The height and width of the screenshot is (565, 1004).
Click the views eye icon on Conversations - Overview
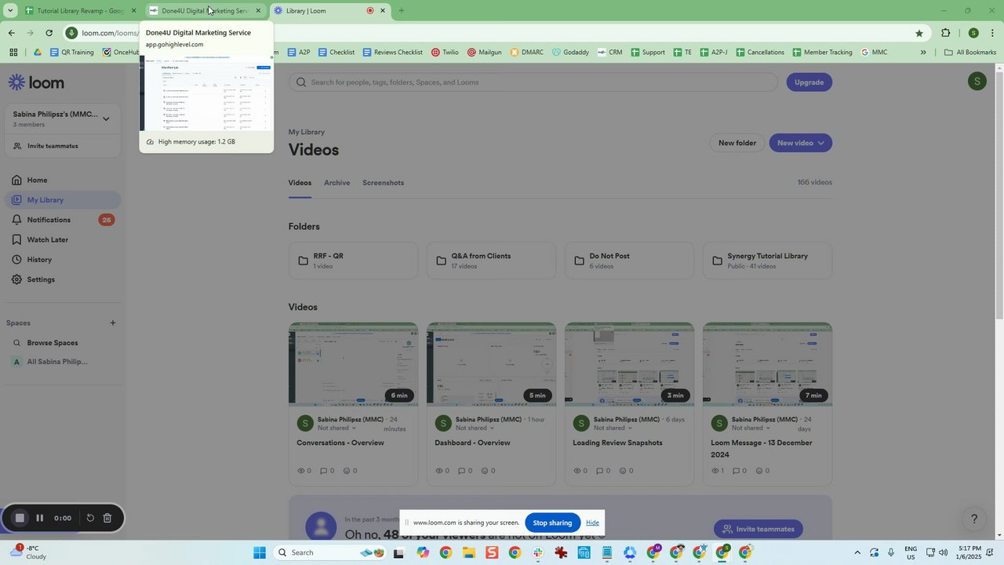301,471
